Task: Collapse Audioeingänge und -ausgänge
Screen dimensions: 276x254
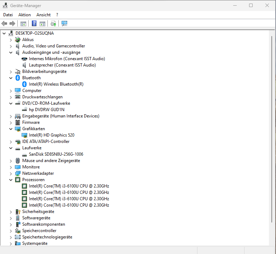Action: (11, 52)
